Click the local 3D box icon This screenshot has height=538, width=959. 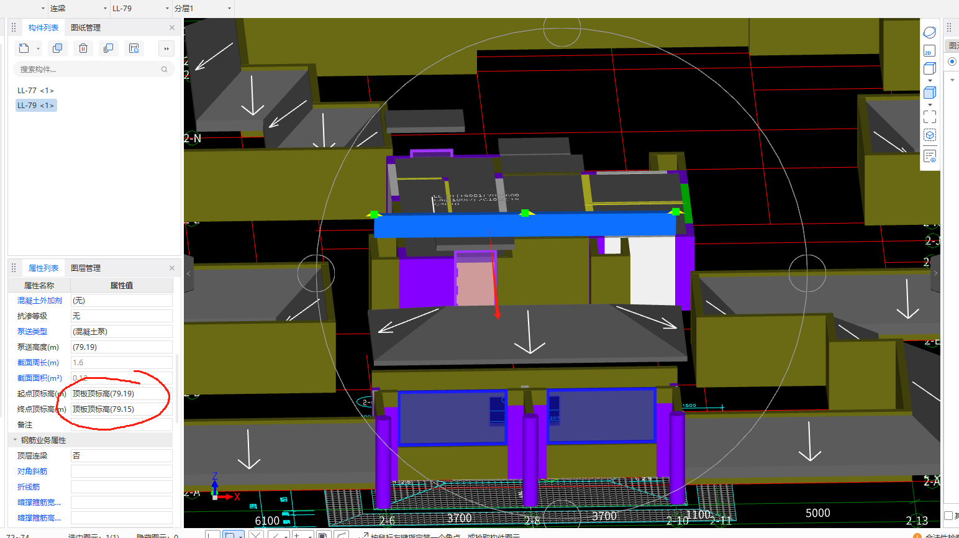coord(930,135)
